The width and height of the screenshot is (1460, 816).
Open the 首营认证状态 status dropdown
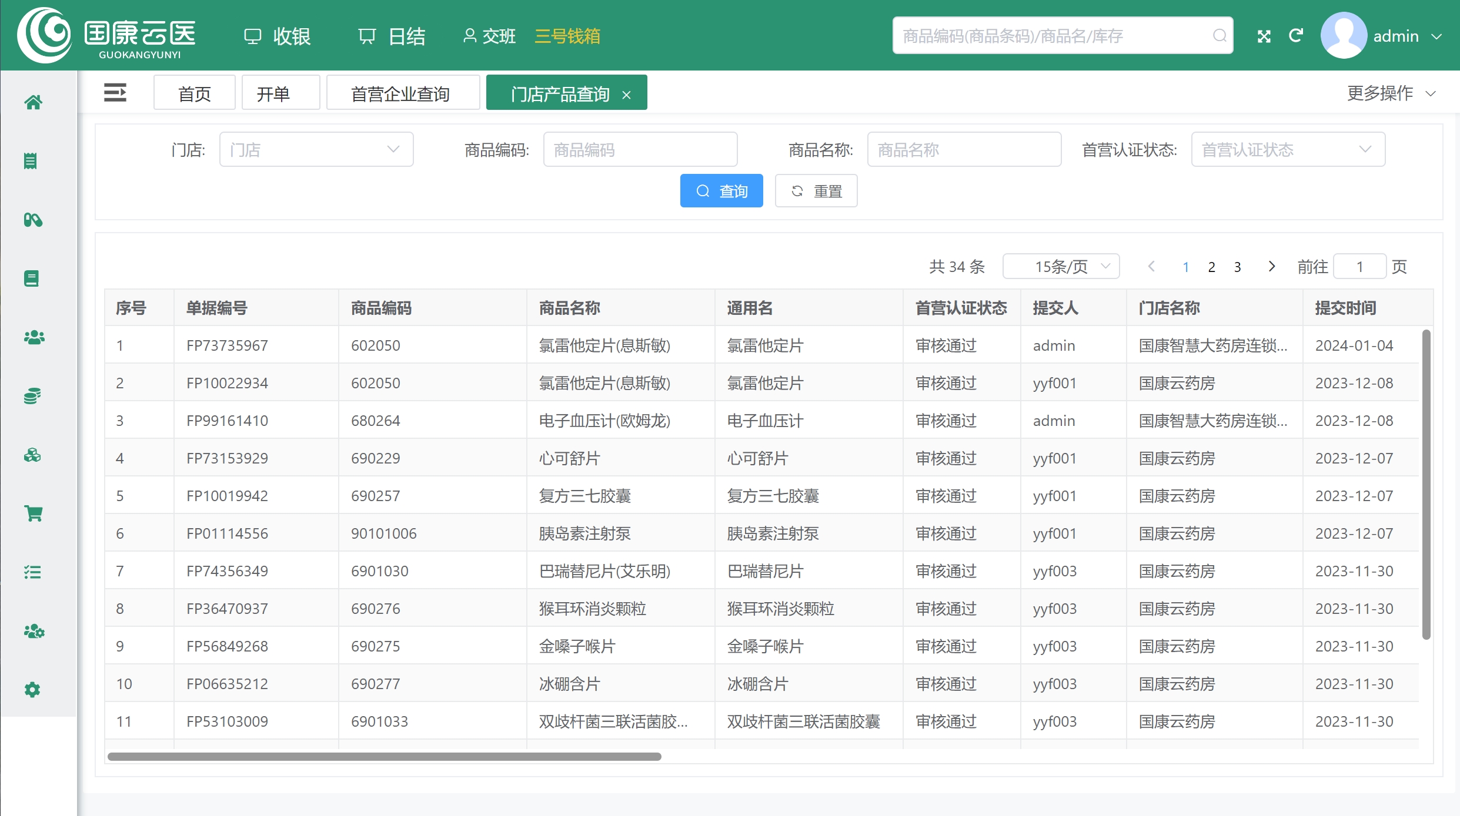click(x=1287, y=149)
